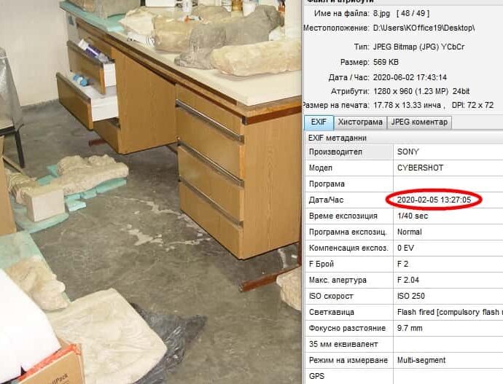Select the Програма row label
Screen dimensions: 503x384
coord(327,184)
